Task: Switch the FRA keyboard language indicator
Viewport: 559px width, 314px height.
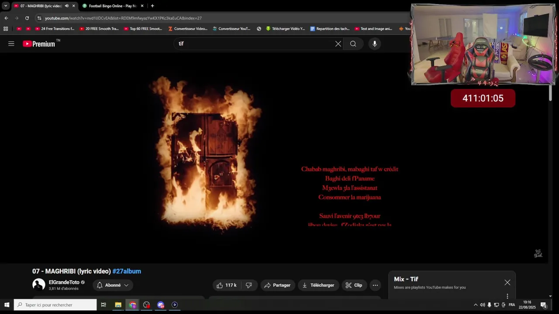Action: point(512,305)
